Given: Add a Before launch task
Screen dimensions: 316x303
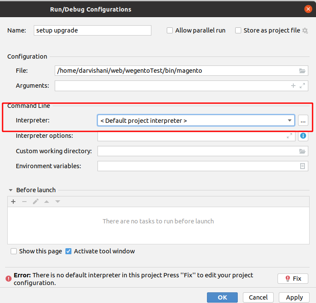Looking at the screenshot, I should (13, 202).
